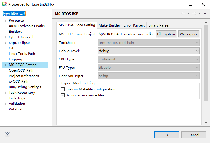
Task: Switch to the Make Builder tab
Action: coord(109,25)
